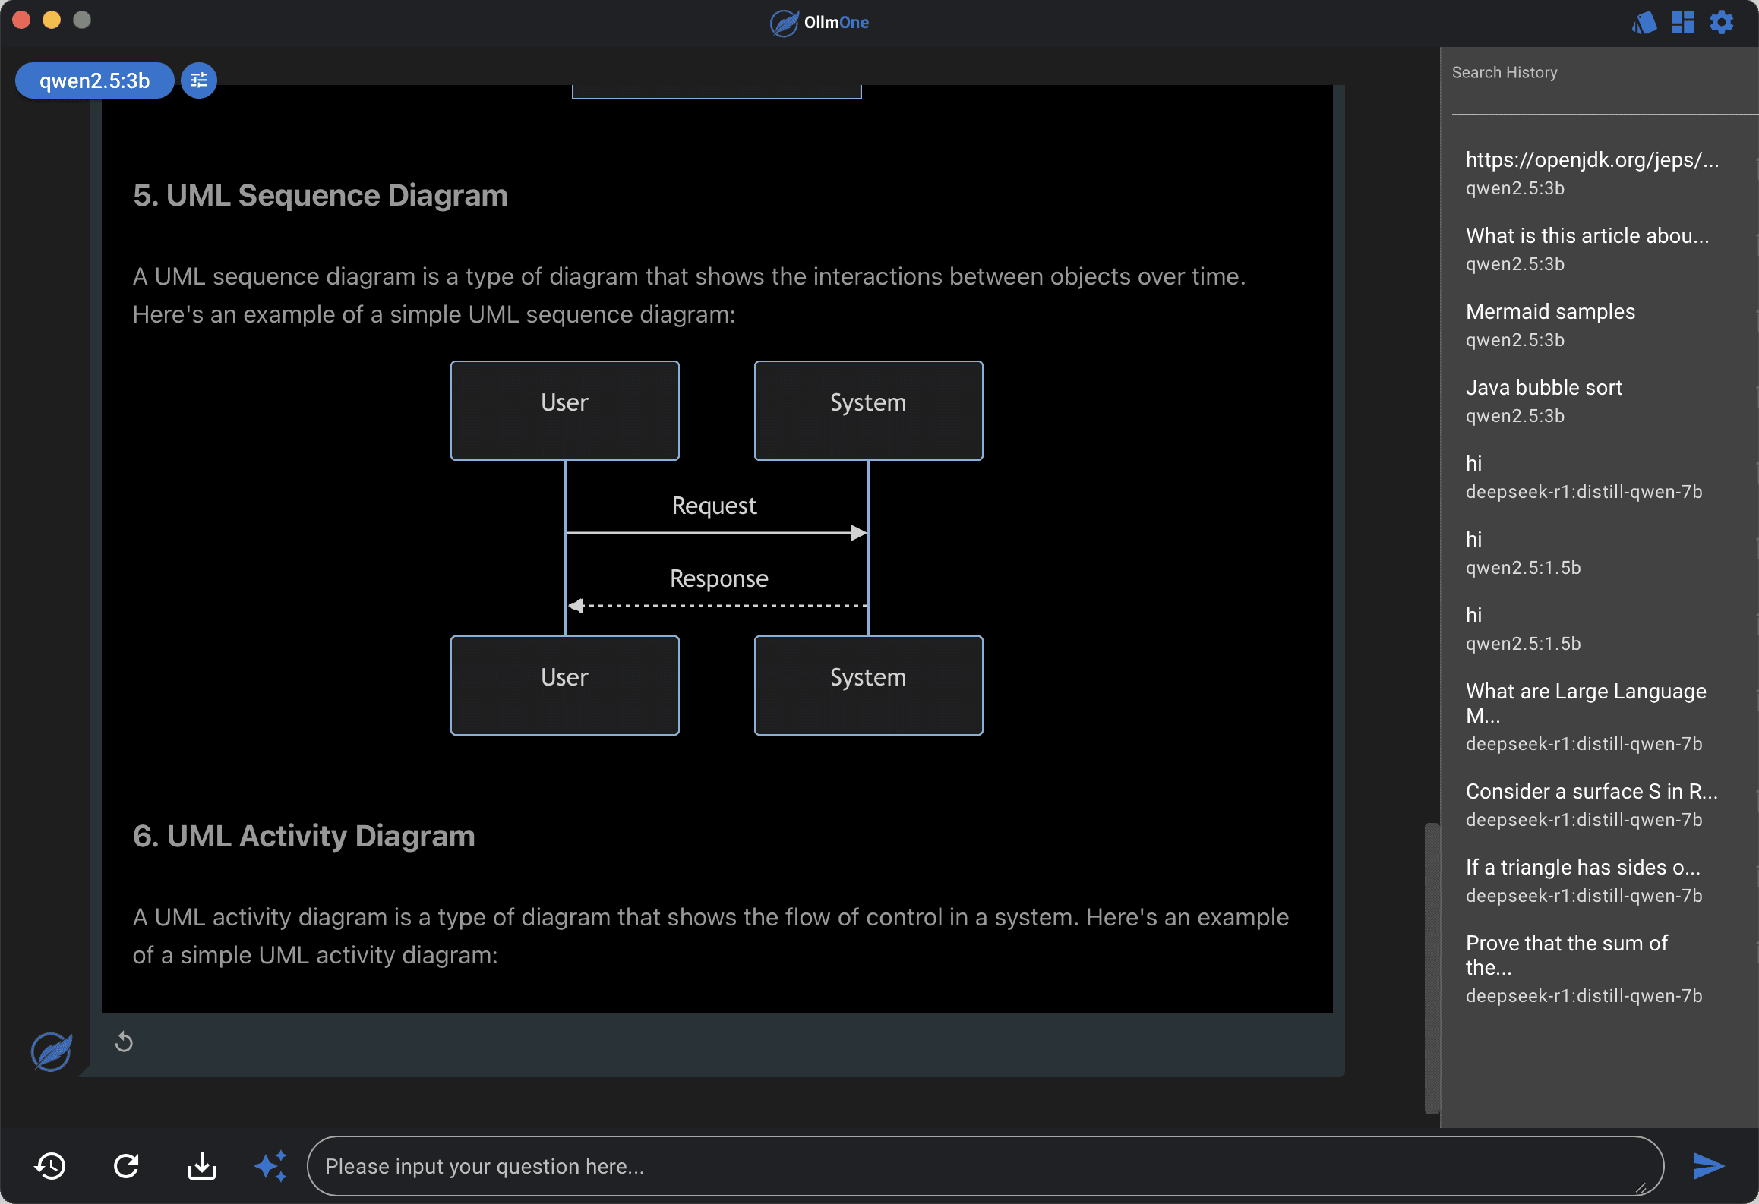Click the dashboard layout icon in title bar

tap(1683, 22)
